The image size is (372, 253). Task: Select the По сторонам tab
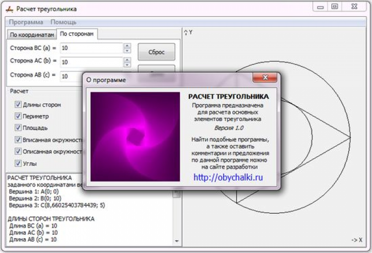coord(76,34)
